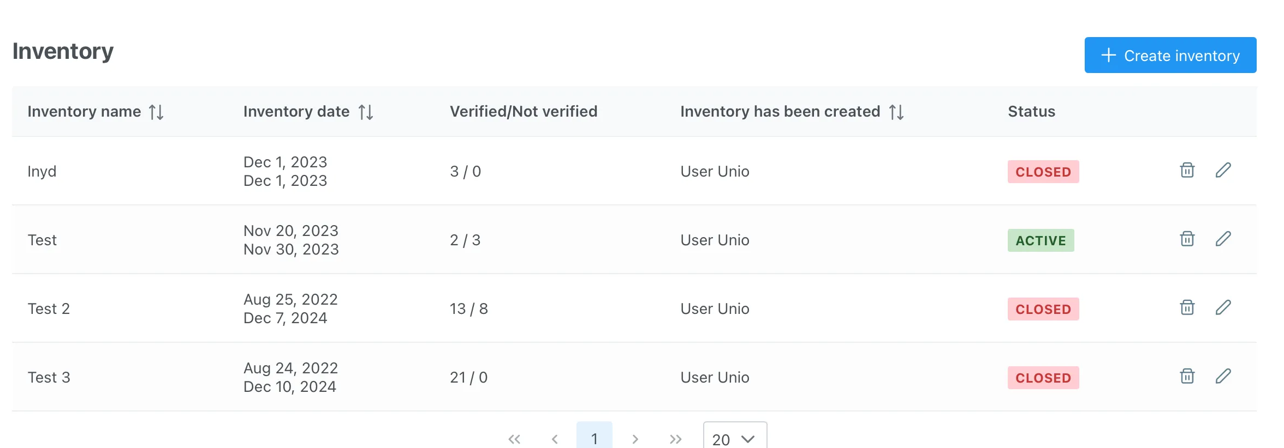This screenshot has width=1284, height=448.
Task: Click the ACTIVE status badge for Test
Action: click(x=1040, y=240)
